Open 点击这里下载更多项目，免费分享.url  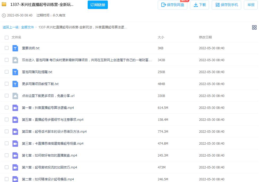click(x=48, y=96)
